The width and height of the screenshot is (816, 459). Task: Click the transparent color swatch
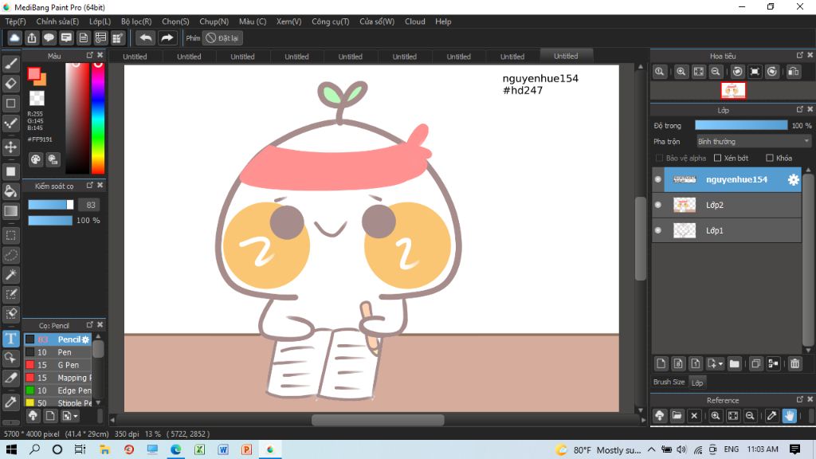(x=37, y=98)
